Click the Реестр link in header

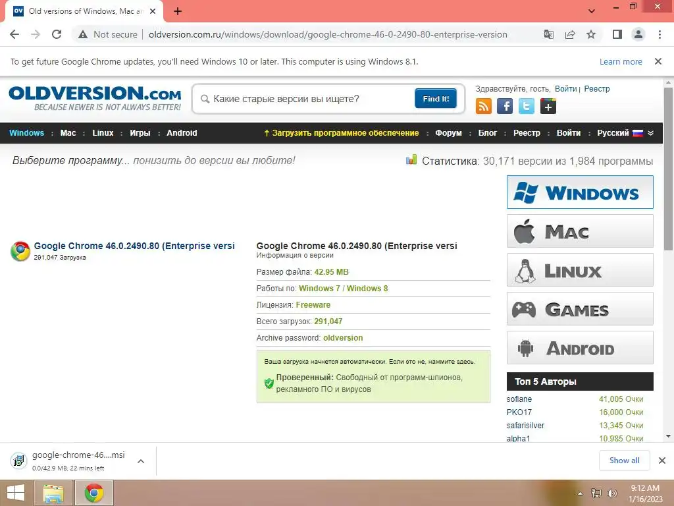coord(596,89)
